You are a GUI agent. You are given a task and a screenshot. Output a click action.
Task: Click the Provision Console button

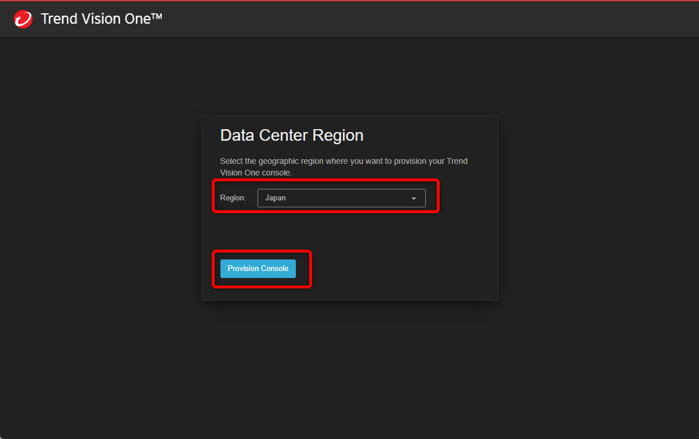click(x=258, y=269)
